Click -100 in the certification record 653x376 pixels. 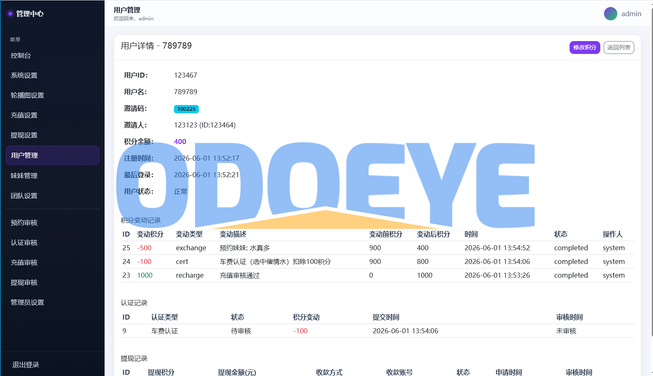coord(300,331)
